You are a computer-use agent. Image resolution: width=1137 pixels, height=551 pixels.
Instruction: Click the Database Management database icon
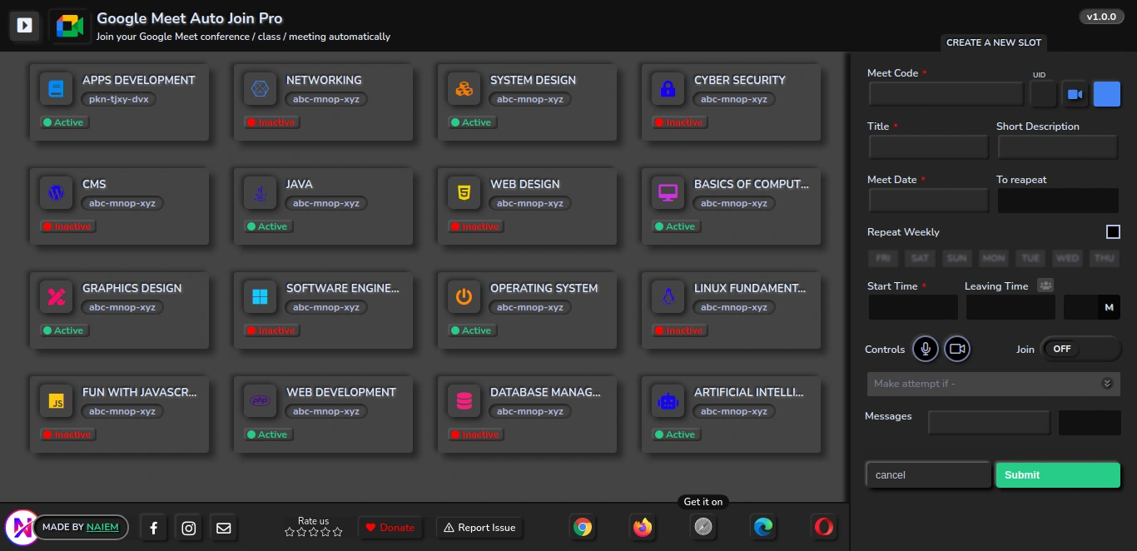click(464, 401)
